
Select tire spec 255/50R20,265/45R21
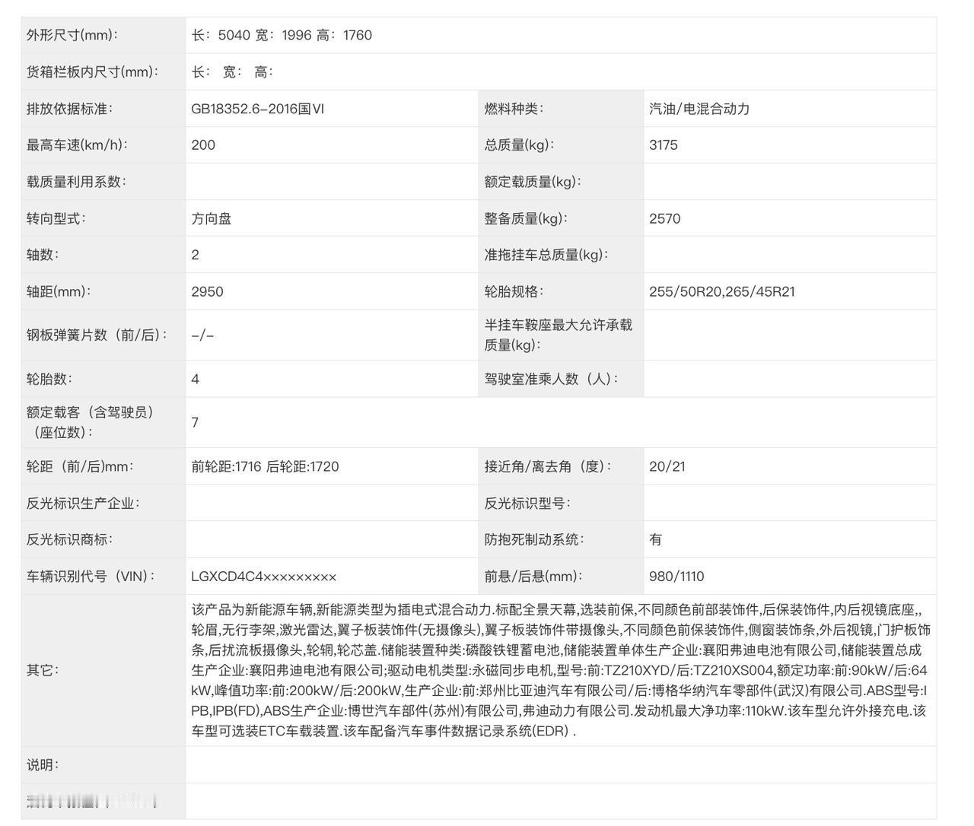[722, 291]
